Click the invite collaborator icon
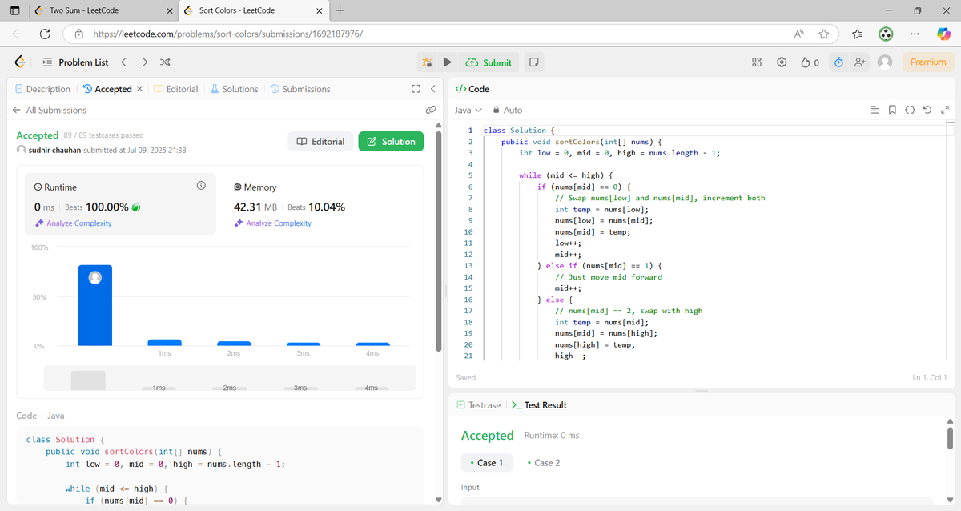The width and height of the screenshot is (961, 511). click(x=860, y=62)
